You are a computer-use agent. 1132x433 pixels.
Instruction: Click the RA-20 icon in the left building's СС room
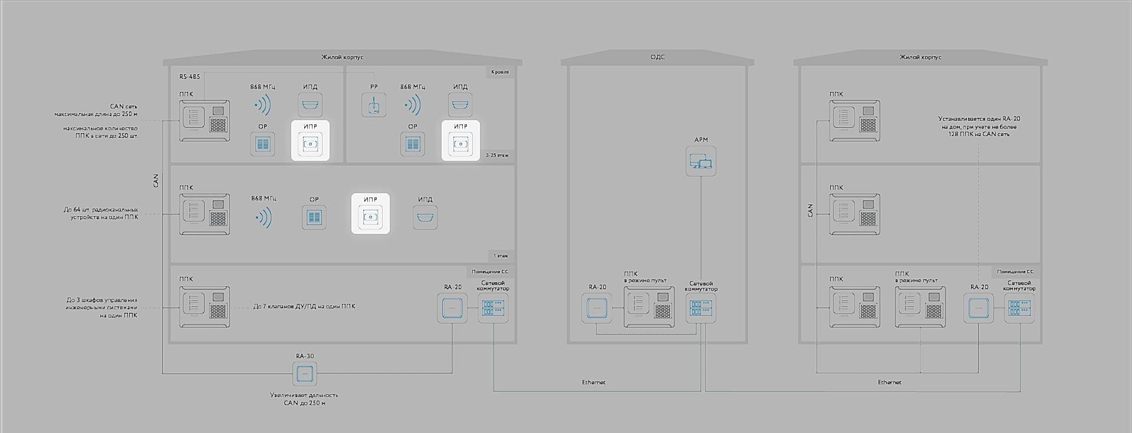coord(452,308)
